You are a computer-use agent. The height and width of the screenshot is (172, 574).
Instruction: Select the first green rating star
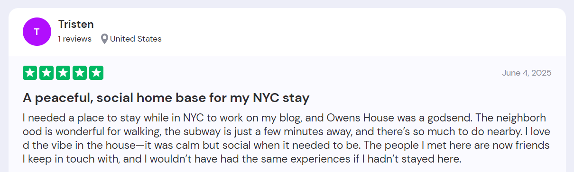click(30, 73)
